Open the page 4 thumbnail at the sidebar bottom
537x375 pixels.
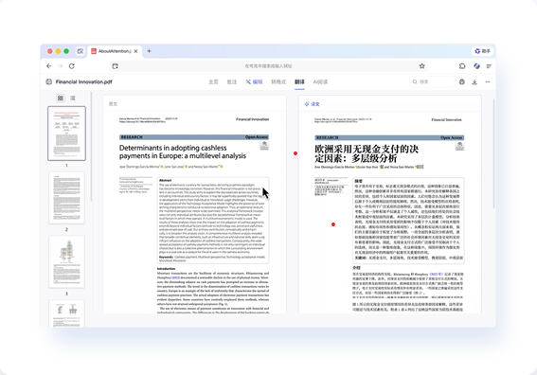click(67, 313)
